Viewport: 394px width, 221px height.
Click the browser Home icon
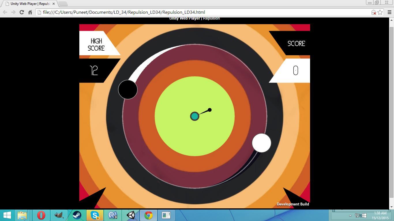coord(30,12)
